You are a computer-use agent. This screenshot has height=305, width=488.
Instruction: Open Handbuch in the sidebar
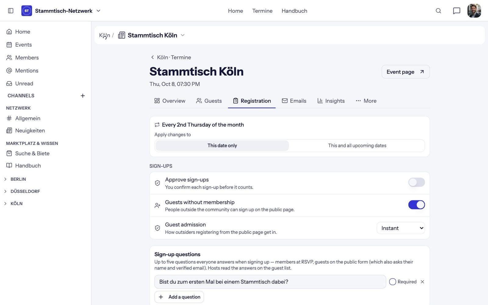pos(23,166)
